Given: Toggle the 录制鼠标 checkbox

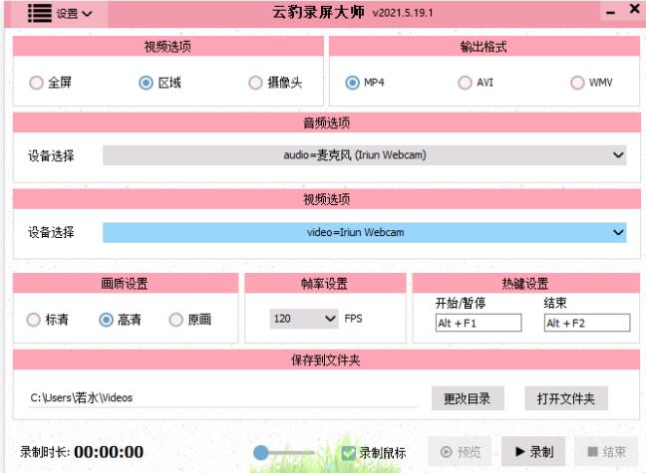Looking at the screenshot, I should (x=349, y=453).
